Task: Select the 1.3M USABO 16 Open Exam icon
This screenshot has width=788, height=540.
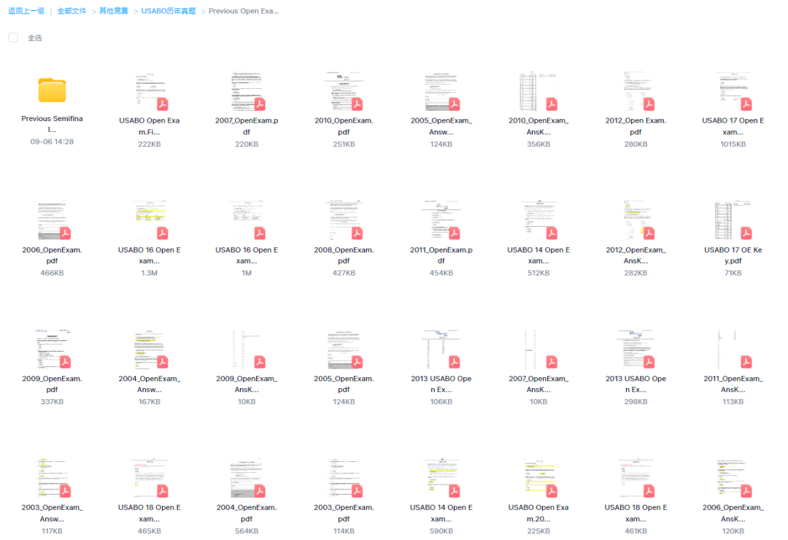Action: 150,220
